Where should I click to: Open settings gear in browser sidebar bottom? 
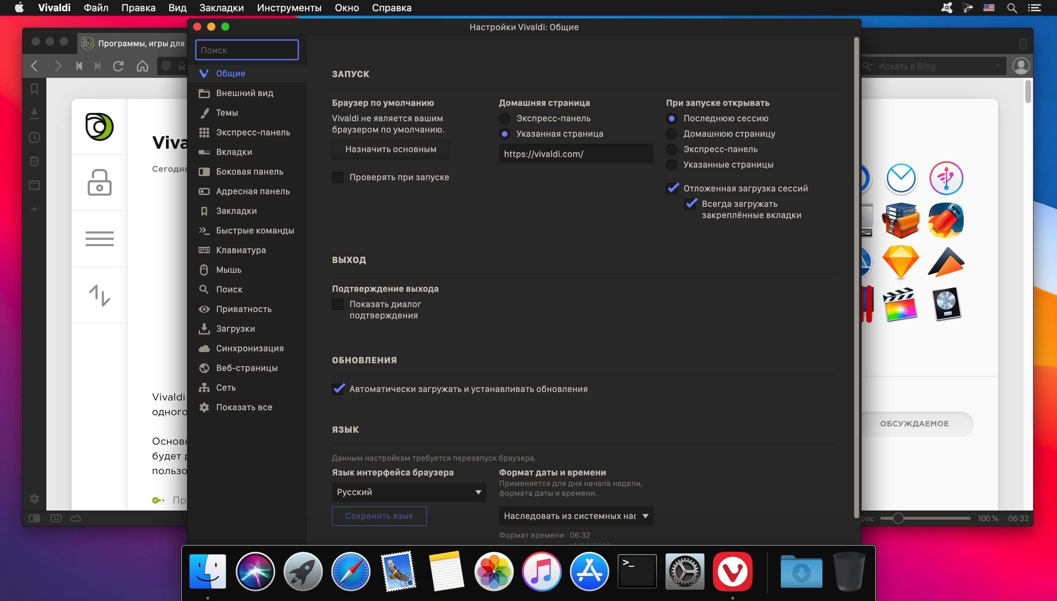point(34,498)
